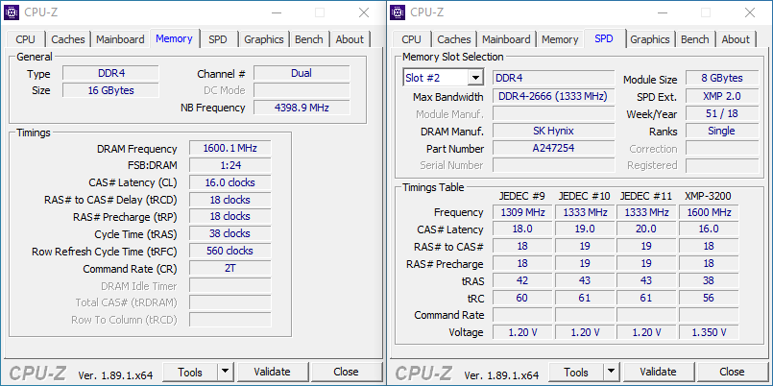Expand Tools dropdown arrow in left window

(x=225, y=372)
